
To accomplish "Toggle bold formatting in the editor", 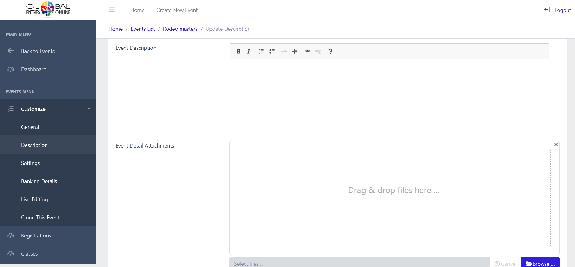I will [x=238, y=51].
